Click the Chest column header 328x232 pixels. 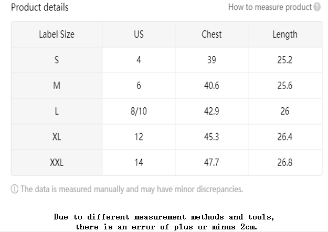[211, 35]
